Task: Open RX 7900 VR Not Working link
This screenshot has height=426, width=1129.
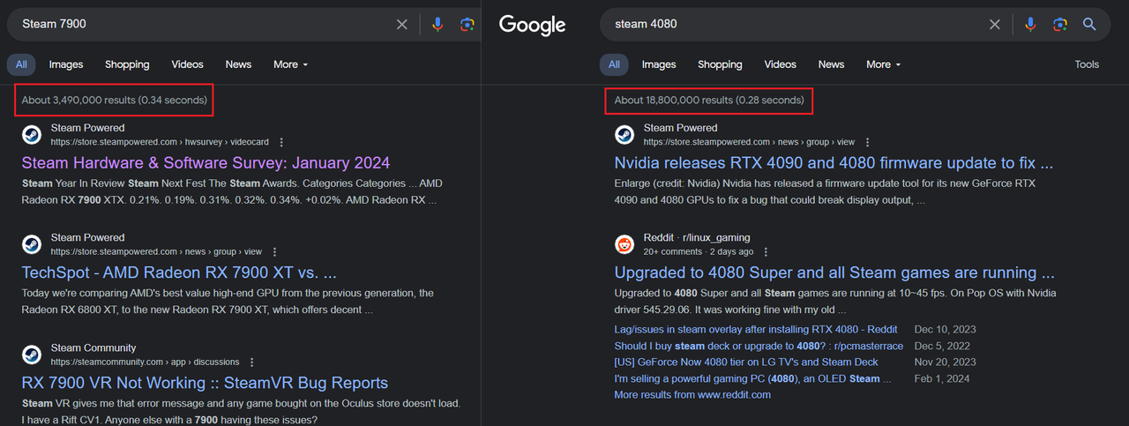Action: coord(205,383)
